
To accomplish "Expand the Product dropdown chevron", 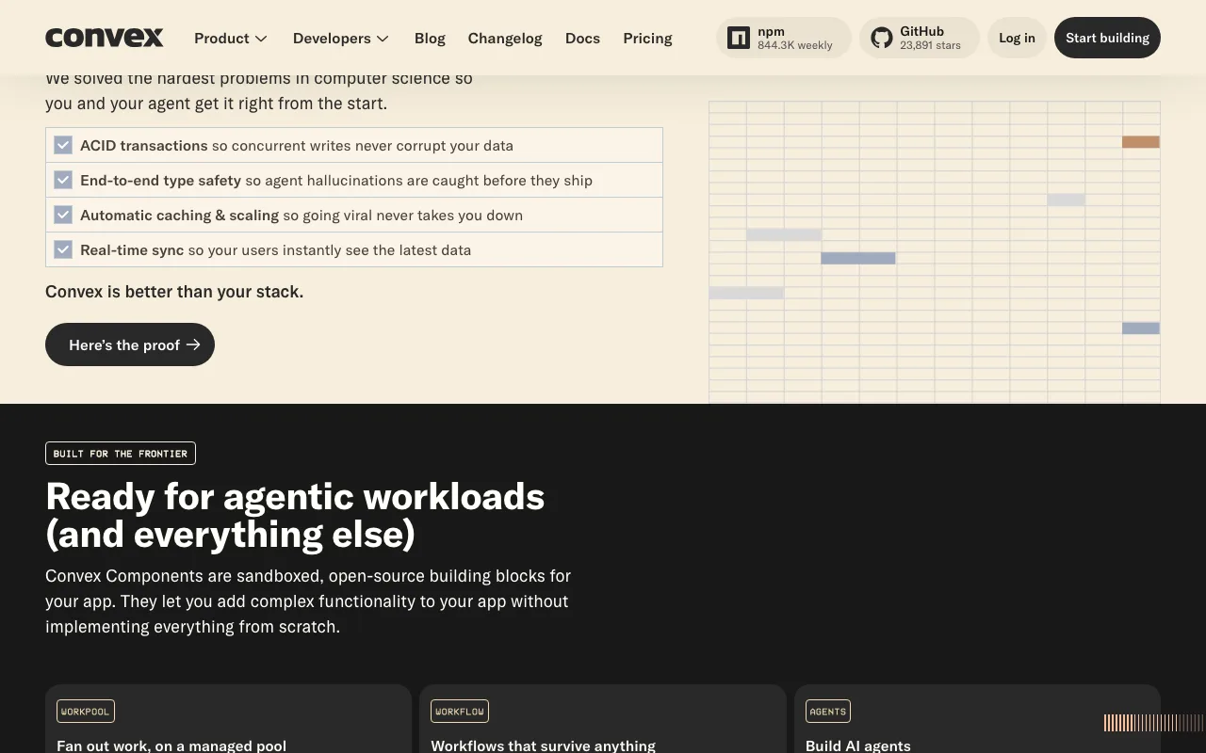I will (261, 39).
